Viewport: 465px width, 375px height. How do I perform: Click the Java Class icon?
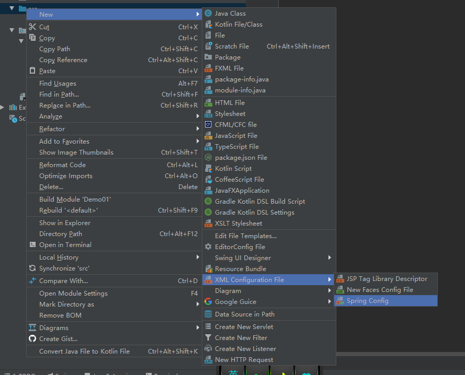tap(209, 14)
